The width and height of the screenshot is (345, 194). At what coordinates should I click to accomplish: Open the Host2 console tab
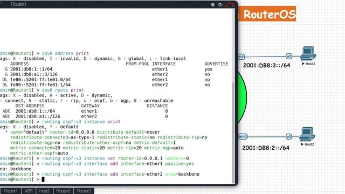click(x=44, y=191)
